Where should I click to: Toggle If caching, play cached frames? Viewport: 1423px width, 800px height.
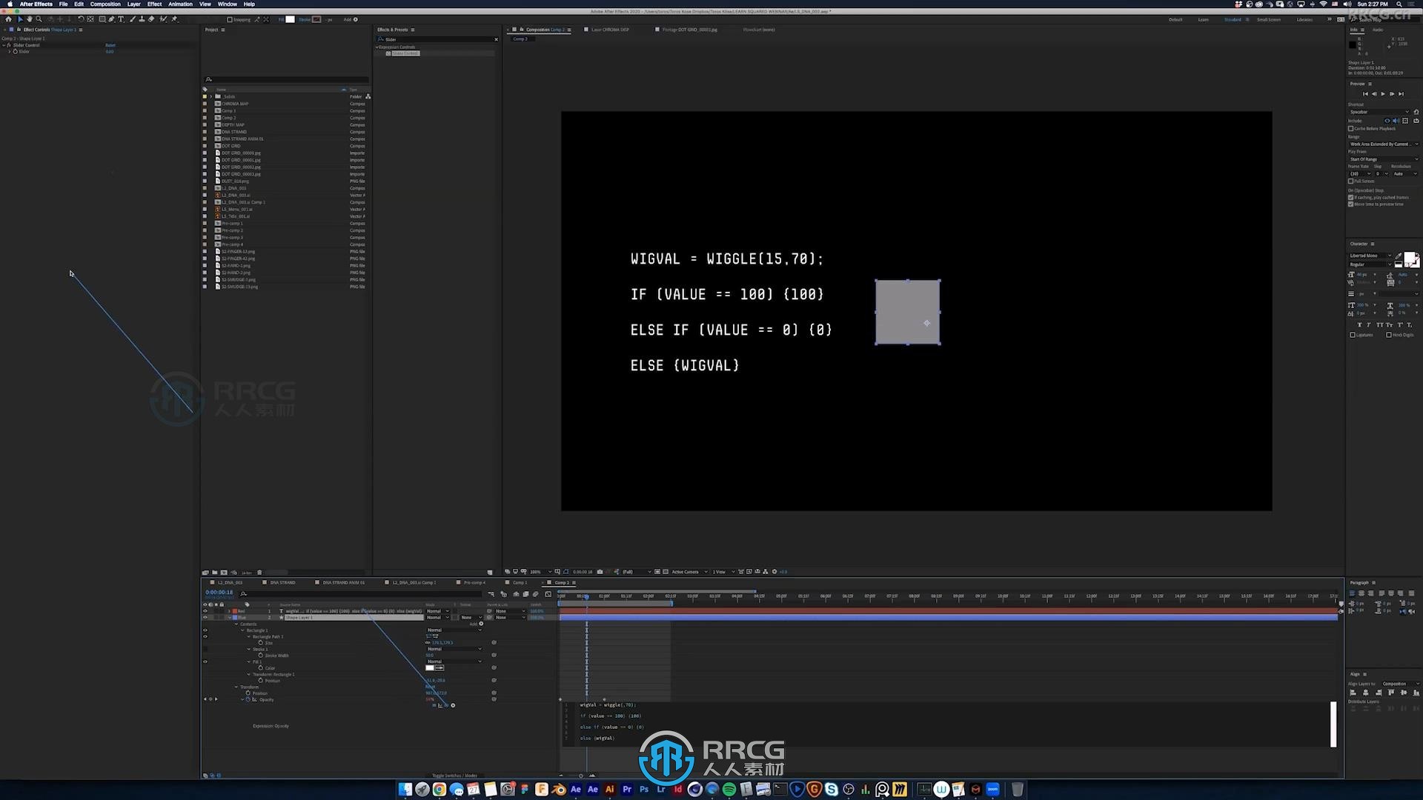point(1350,197)
